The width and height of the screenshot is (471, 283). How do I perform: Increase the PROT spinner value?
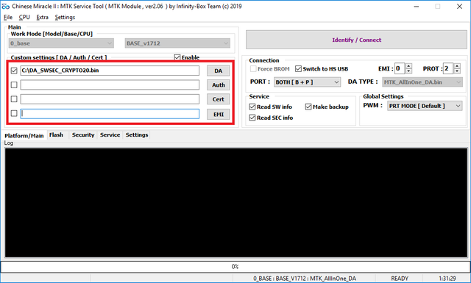pos(457,66)
